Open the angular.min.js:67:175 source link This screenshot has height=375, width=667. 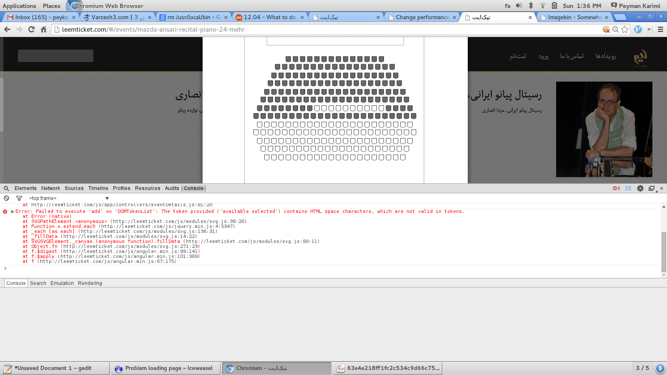(x=107, y=262)
